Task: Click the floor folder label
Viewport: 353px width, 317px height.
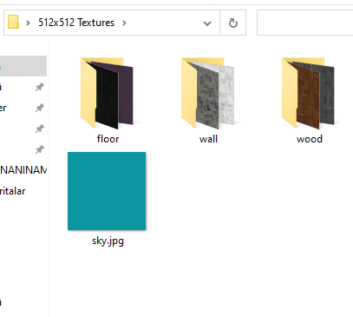Action: tap(108, 139)
